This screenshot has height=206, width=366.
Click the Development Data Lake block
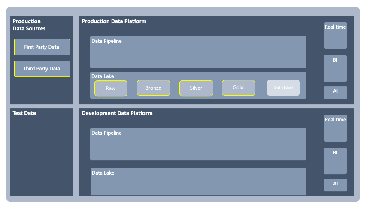click(x=198, y=182)
